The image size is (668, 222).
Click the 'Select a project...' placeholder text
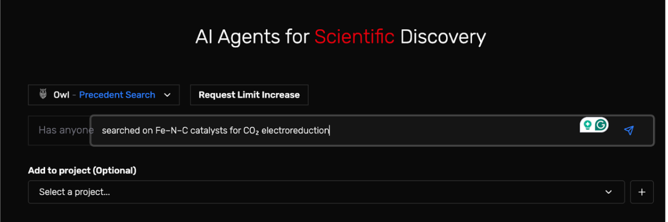(x=74, y=192)
